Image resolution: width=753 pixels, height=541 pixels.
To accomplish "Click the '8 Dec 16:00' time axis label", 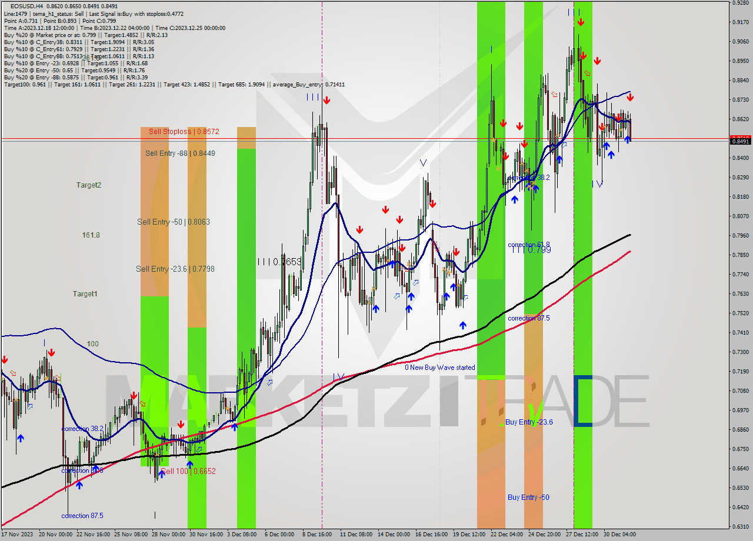I will coord(316,535).
